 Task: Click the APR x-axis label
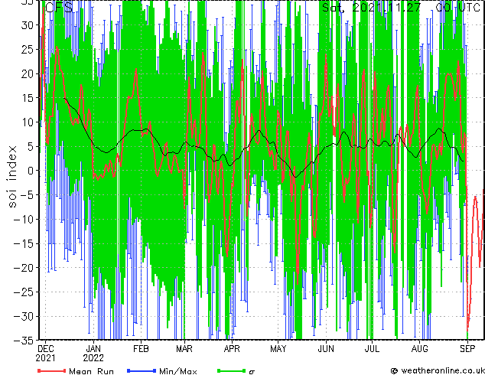pos(231,349)
